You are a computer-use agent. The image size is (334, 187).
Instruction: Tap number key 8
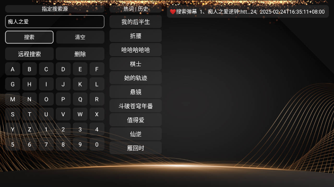(63, 145)
